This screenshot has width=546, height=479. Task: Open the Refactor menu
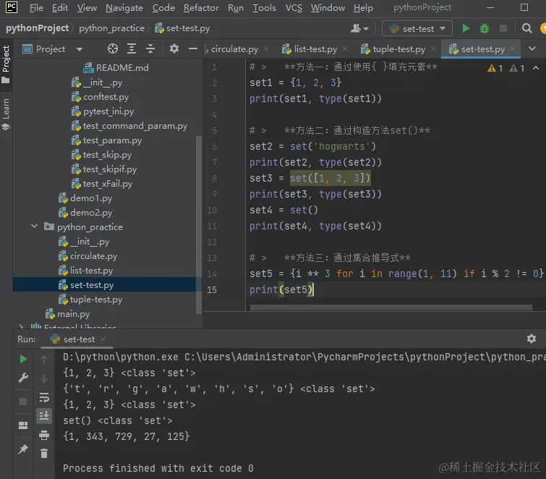(x=201, y=8)
